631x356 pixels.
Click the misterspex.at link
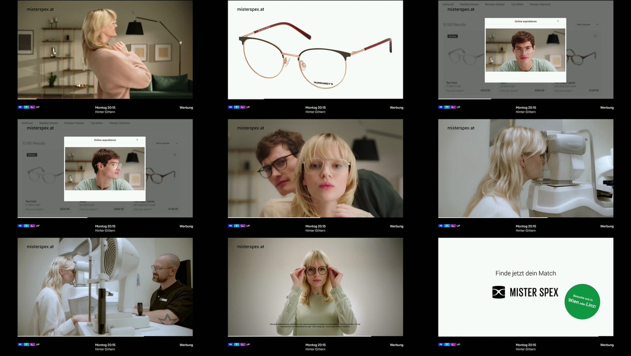tap(40, 9)
